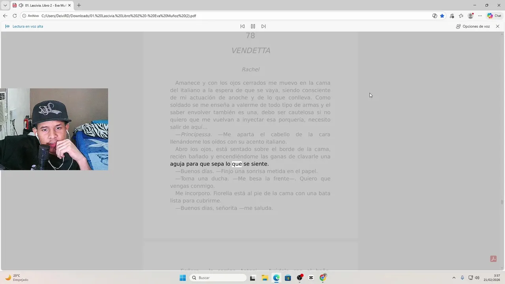Open the media control music icon

[x=452, y=16]
